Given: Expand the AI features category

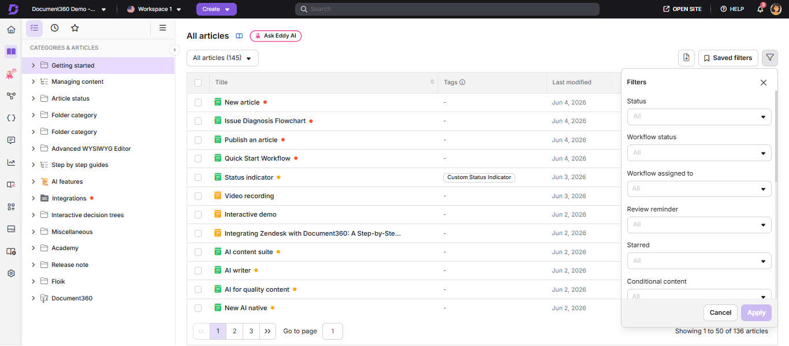Looking at the screenshot, I should tap(34, 181).
